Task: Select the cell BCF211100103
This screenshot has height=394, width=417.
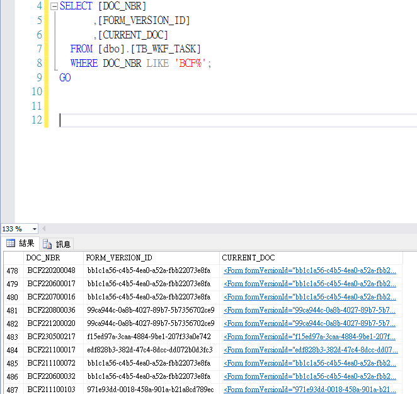Action: click(x=54, y=389)
